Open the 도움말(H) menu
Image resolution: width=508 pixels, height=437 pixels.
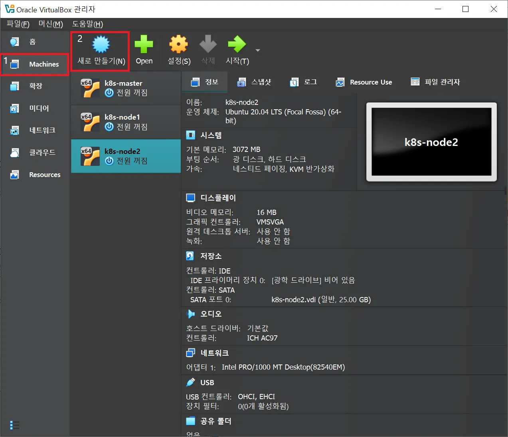coord(87,24)
